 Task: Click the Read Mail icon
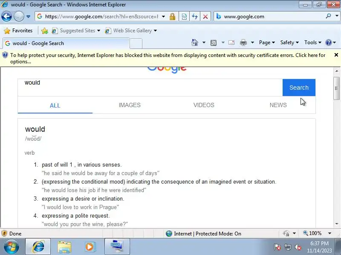click(x=231, y=42)
